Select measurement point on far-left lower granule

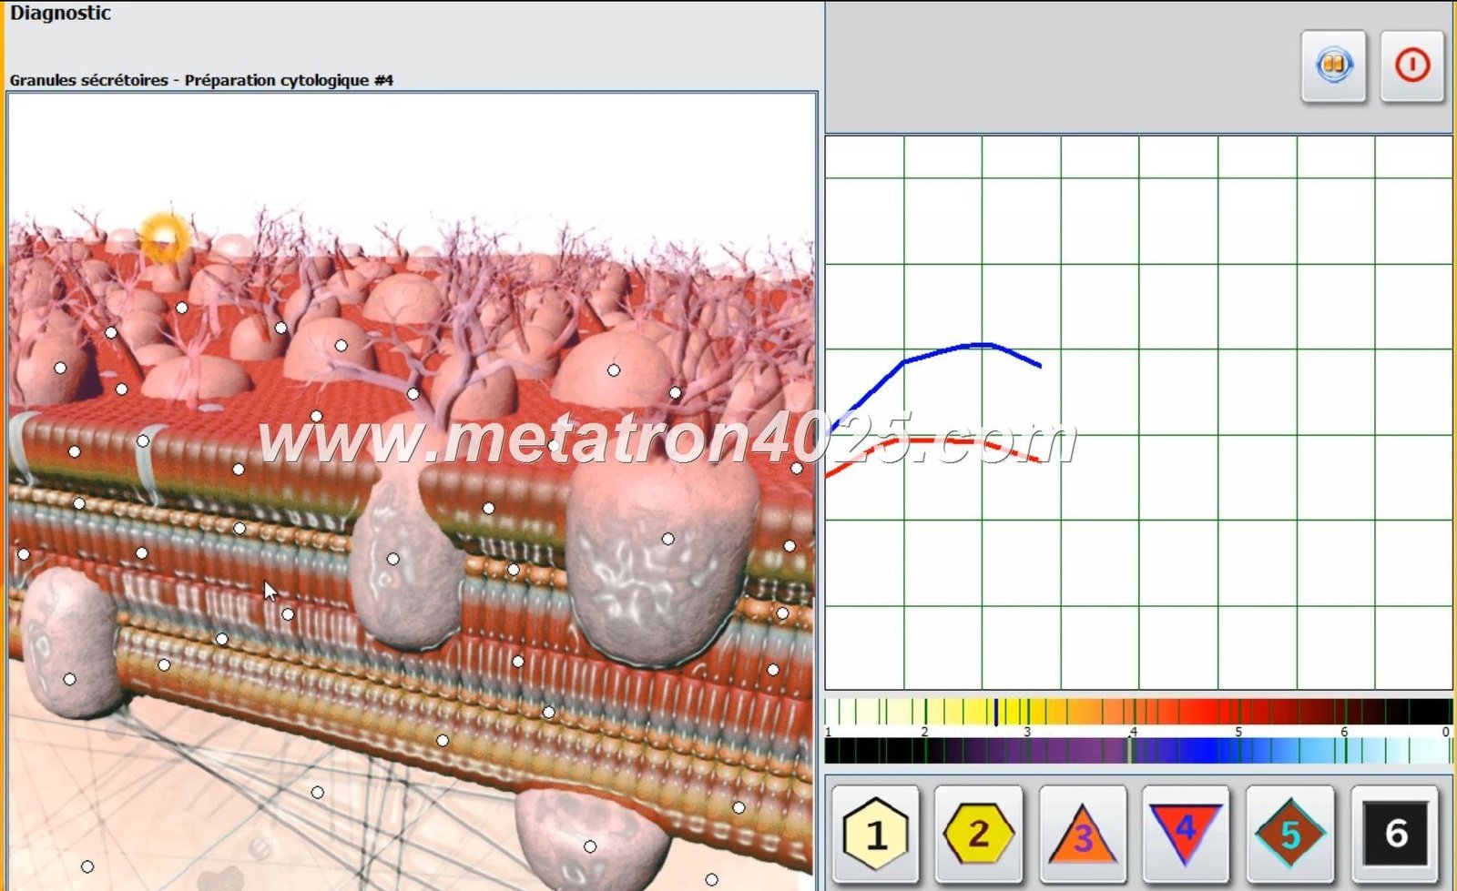(x=69, y=679)
